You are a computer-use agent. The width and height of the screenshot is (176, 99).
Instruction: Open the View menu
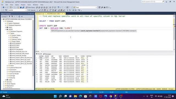(x=12, y=5)
